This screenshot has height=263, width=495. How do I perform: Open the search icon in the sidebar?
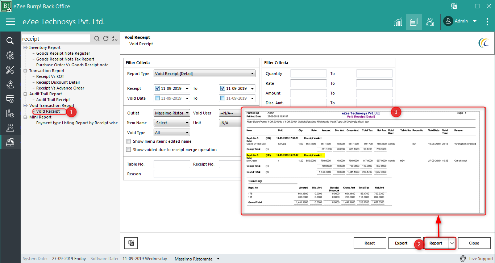pos(10,41)
